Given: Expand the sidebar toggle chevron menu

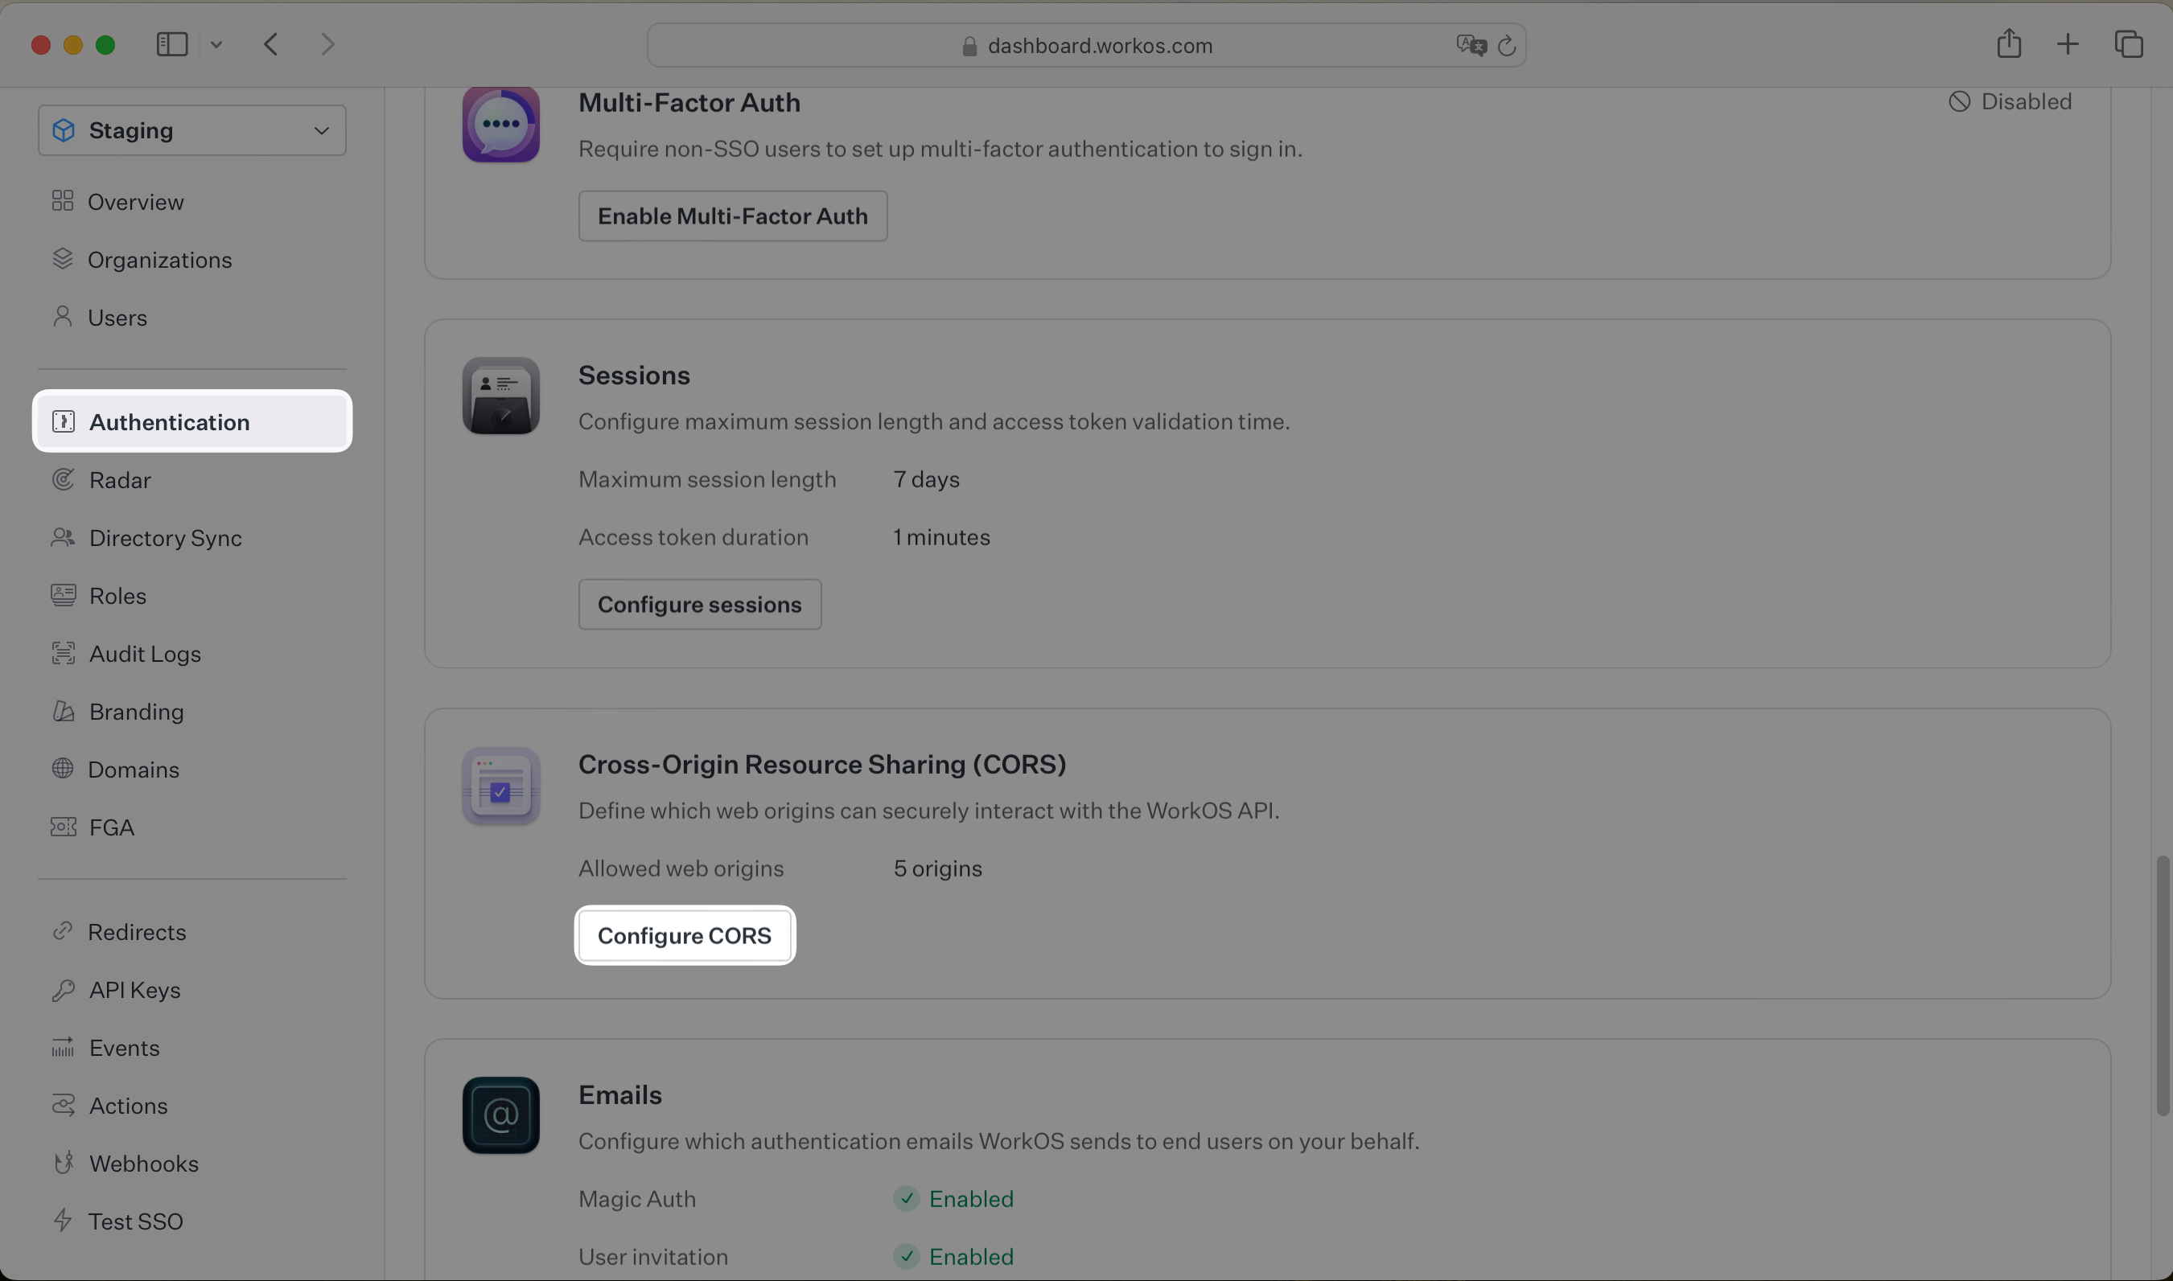Looking at the screenshot, I should coord(216,45).
